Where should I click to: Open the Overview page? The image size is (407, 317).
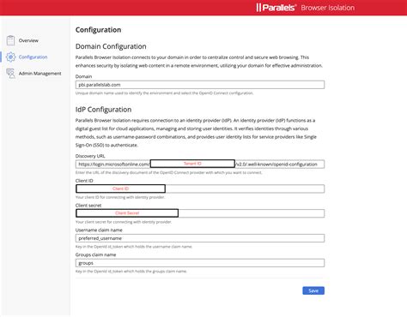28,40
